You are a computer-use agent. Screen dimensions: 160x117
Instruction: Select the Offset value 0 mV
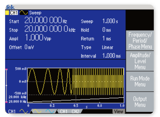pyautogui.click(x=29, y=47)
